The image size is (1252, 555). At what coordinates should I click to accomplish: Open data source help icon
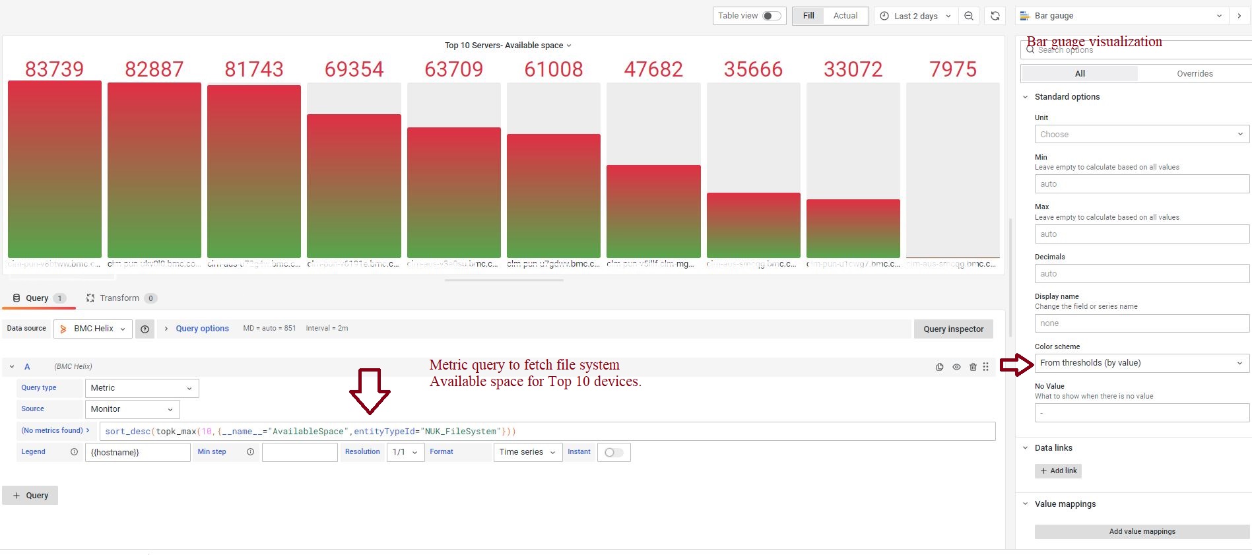(x=145, y=329)
